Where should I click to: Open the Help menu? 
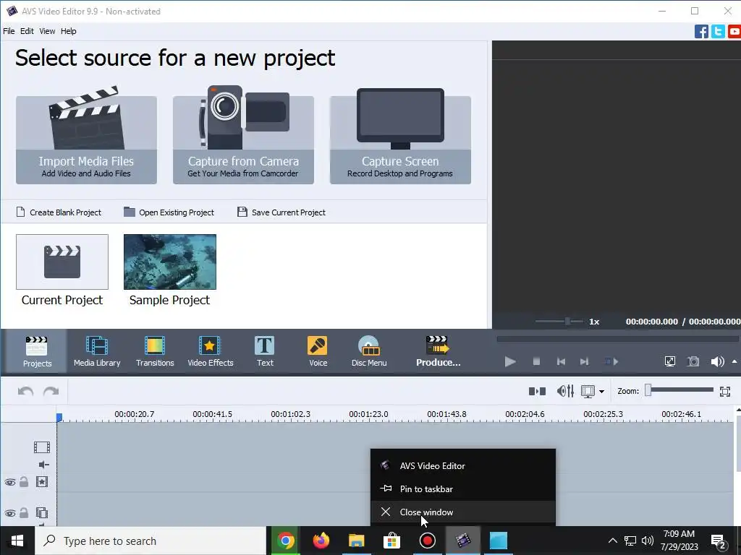click(x=68, y=31)
